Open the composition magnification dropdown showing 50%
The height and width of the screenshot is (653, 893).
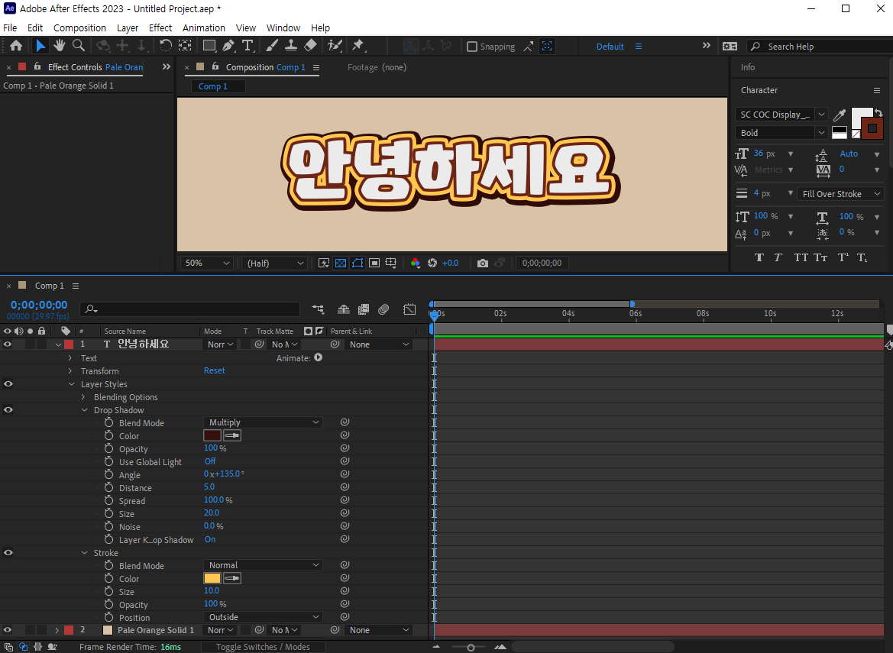coord(205,263)
